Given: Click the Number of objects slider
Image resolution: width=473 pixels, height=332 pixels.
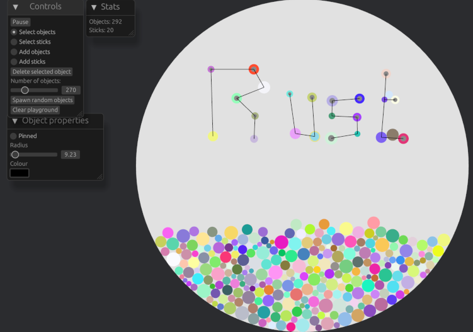Looking at the screenshot, I should [x=35, y=90].
